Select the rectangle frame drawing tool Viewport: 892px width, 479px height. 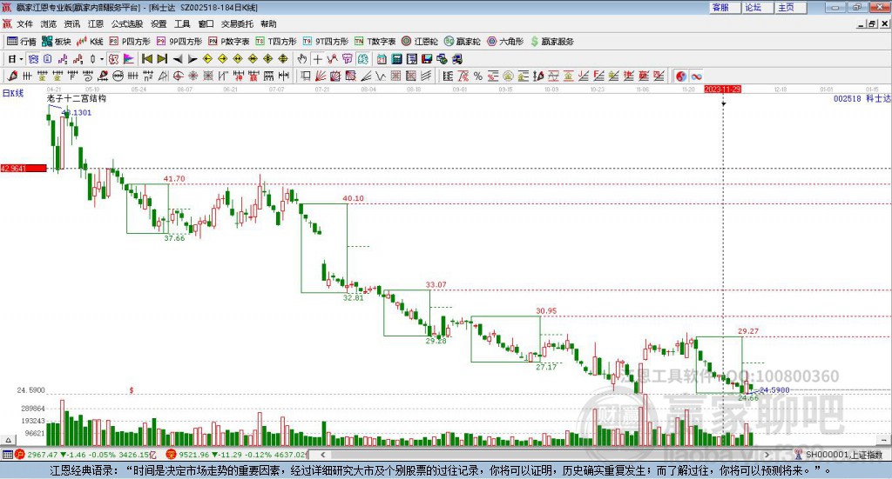tap(306, 76)
